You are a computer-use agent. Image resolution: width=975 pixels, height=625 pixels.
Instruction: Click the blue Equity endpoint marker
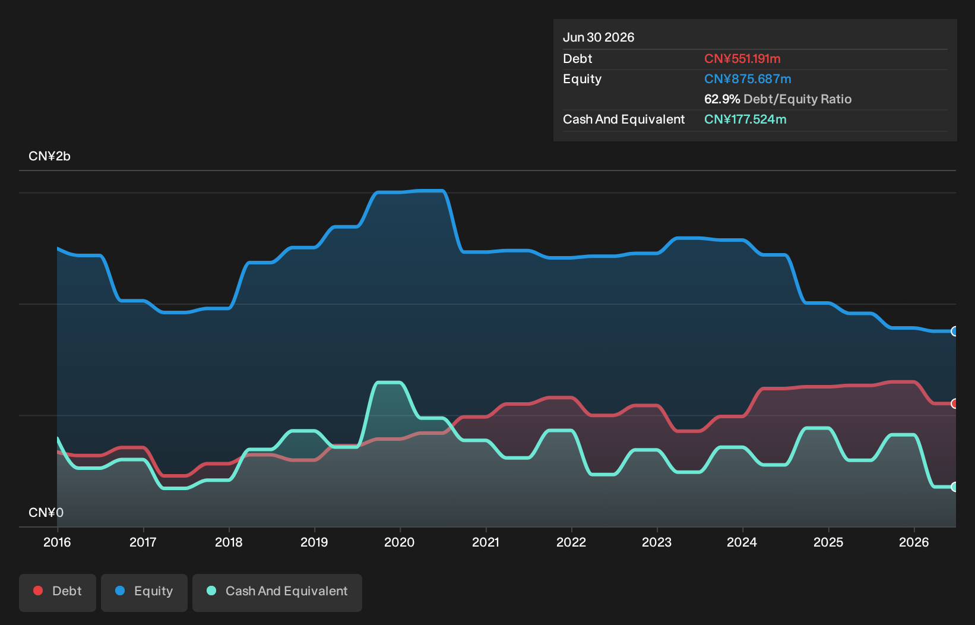955,332
